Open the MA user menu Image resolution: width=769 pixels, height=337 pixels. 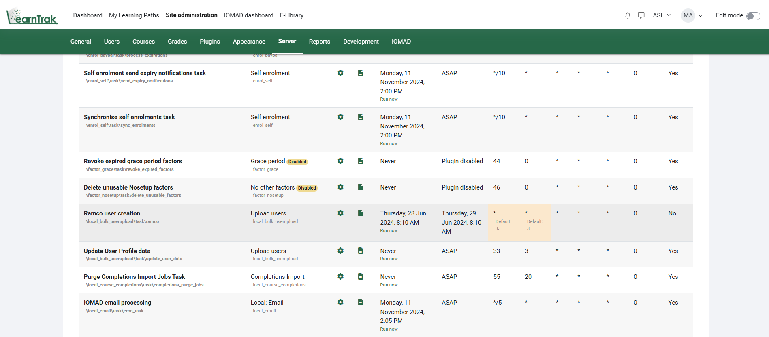692,15
